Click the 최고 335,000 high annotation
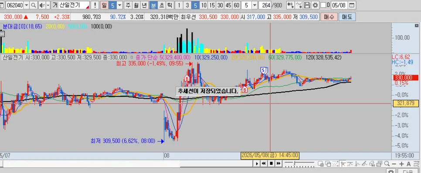The height and width of the screenshot is (173, 421). click(x=149, y=64)
